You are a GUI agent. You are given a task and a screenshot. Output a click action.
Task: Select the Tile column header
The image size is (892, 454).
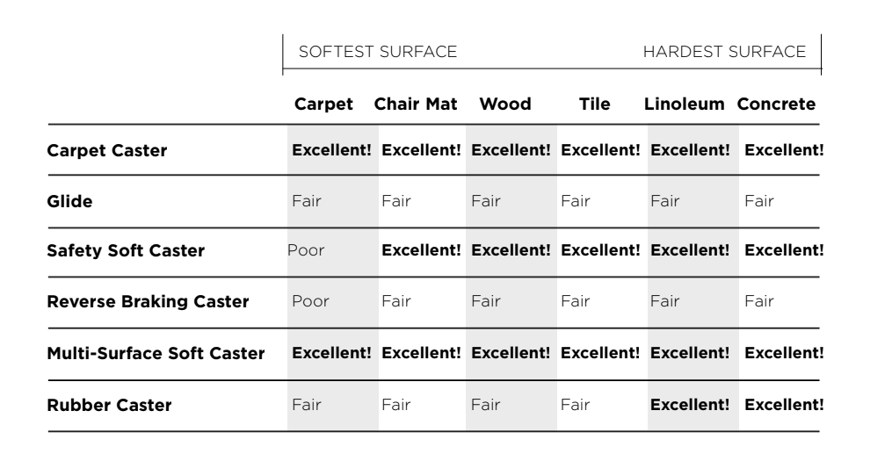[595, 104]
